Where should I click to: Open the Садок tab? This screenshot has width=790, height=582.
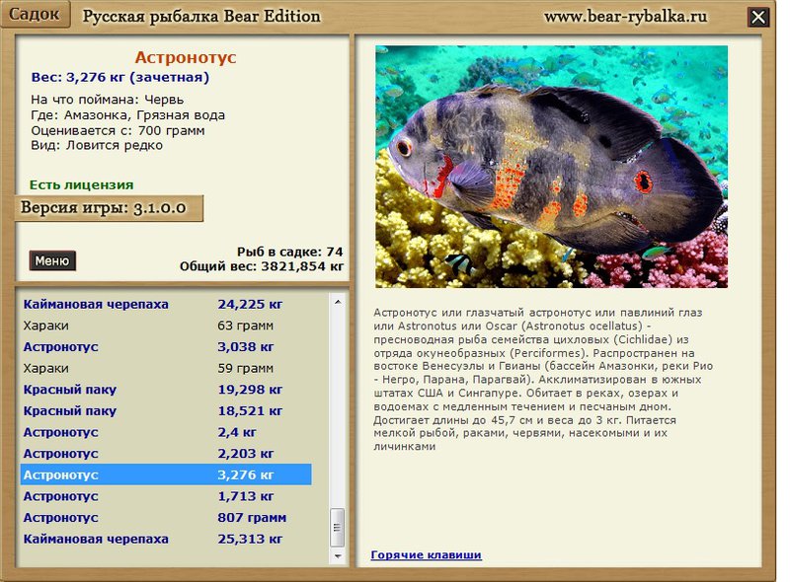35,15
